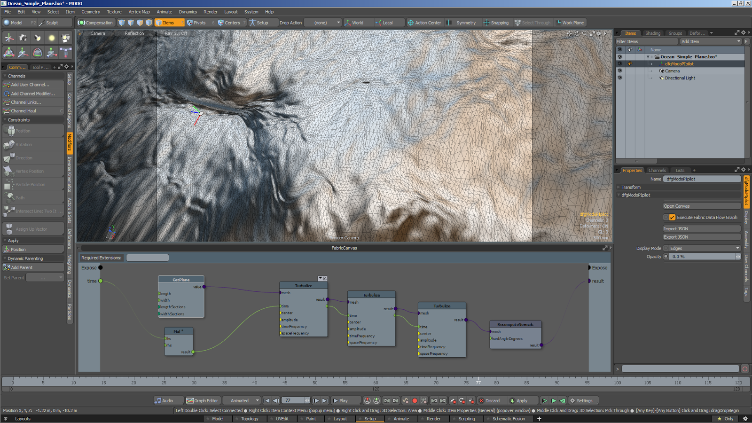Hide the dfgModoPIpilot item
Image resolution: width=752 pixels, height=423 pixels.
pyautogui.click(x=619, y=64)
